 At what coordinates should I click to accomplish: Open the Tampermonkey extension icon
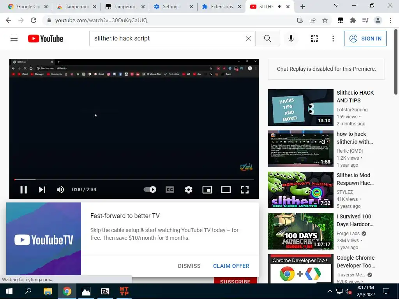[341, 20]
